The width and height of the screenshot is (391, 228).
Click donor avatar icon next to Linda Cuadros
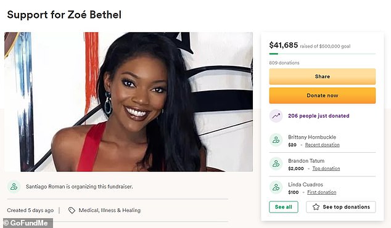(276, 187)
